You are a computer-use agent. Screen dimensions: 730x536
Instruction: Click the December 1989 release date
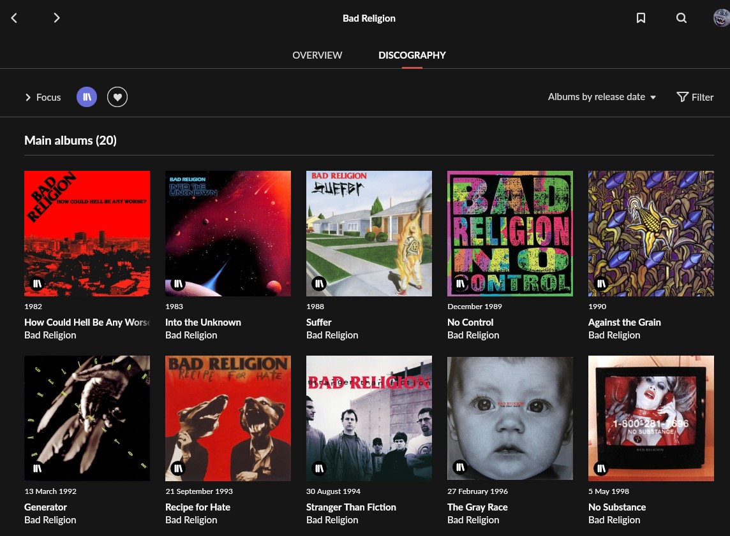[474, 307]
